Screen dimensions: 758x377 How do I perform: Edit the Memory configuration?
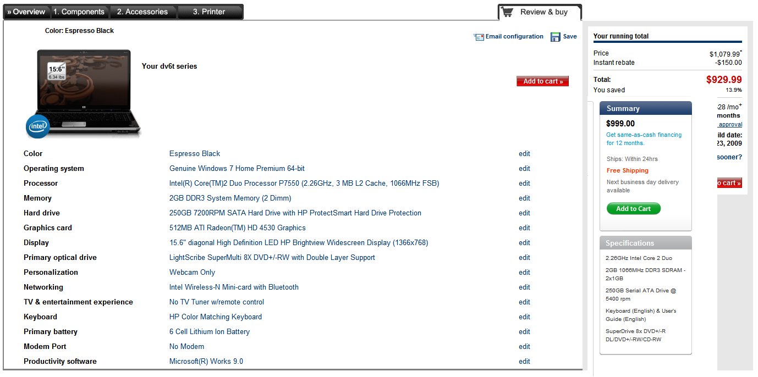(x=524, y=198)
